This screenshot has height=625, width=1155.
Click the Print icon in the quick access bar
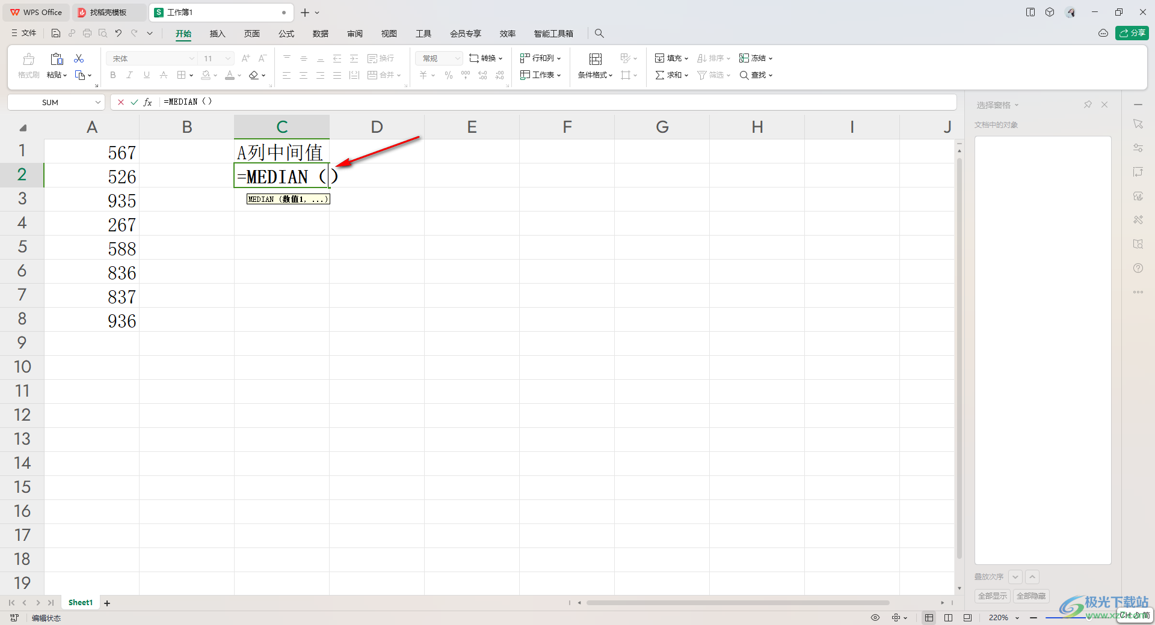[x=87, y=33]
